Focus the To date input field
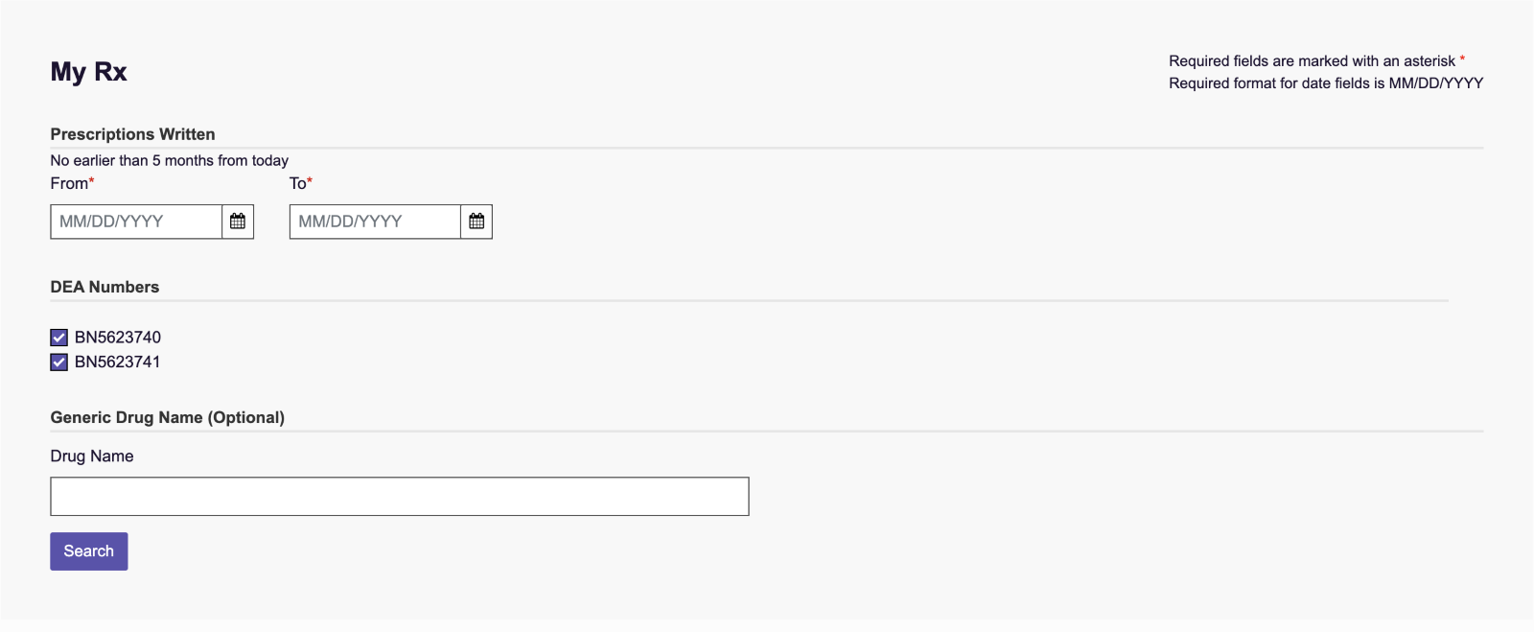Viewport: 1534px width, 632px height. coord(375,222)
